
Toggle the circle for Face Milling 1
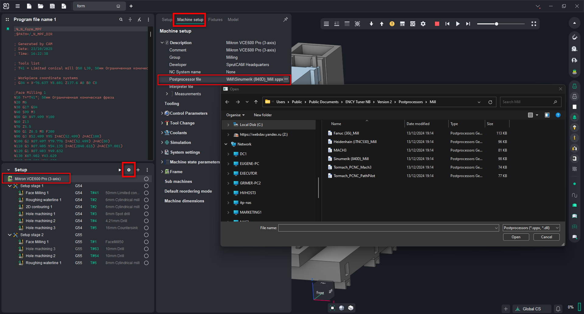146,193
